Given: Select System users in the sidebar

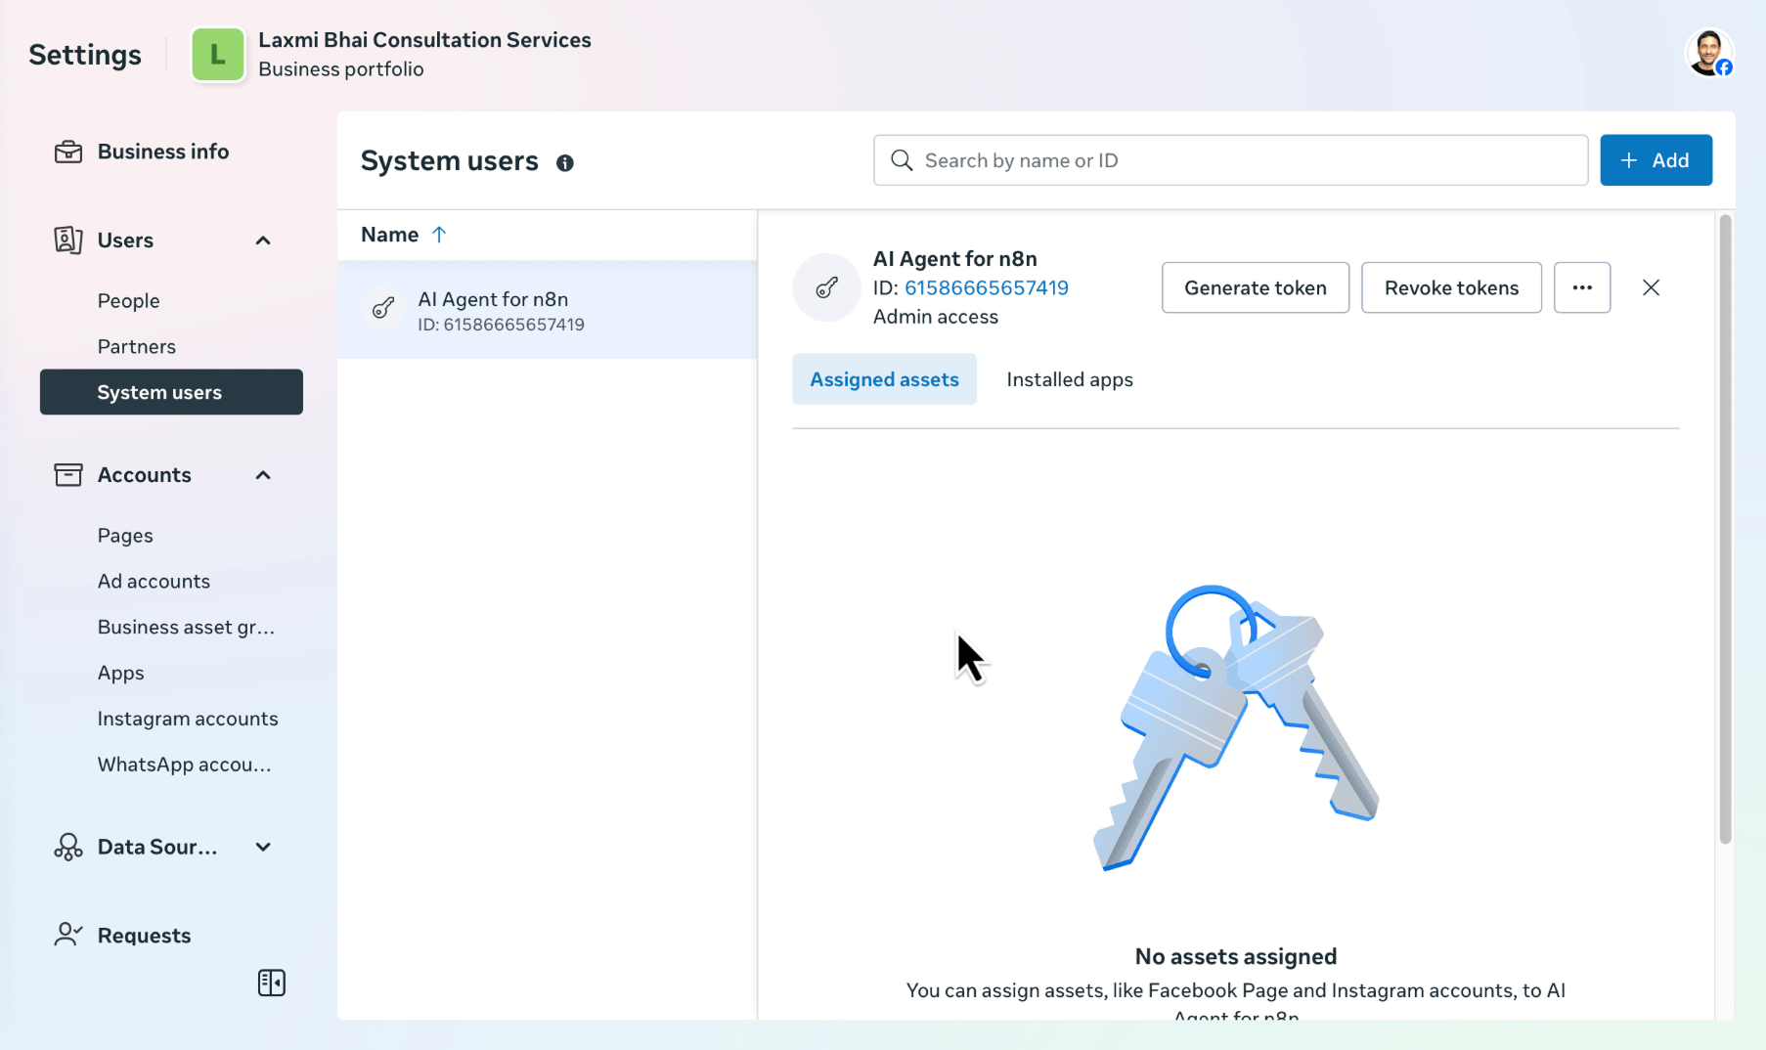Looking at the screenshot, I should [x=171, y=392].
